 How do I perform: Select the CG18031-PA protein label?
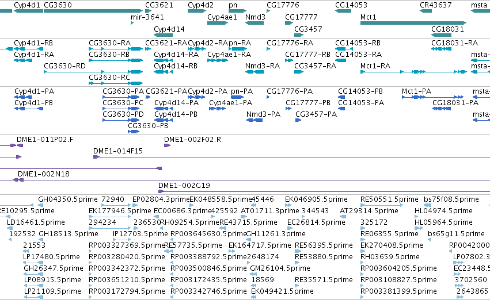[x=455, y=103]
